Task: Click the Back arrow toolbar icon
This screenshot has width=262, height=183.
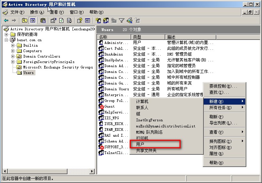Action: [x=6, y=20]
